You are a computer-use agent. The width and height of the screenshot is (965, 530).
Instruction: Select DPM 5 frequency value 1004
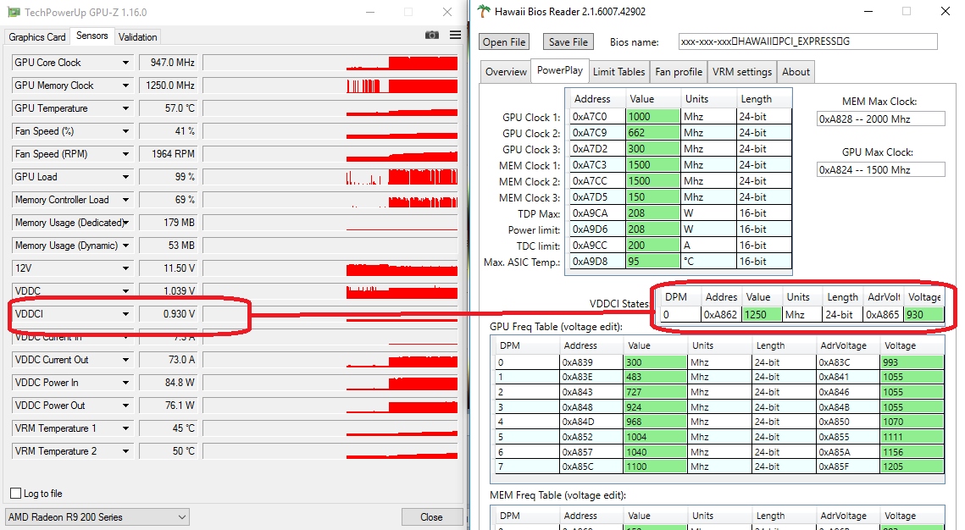[x=656, y=437]
